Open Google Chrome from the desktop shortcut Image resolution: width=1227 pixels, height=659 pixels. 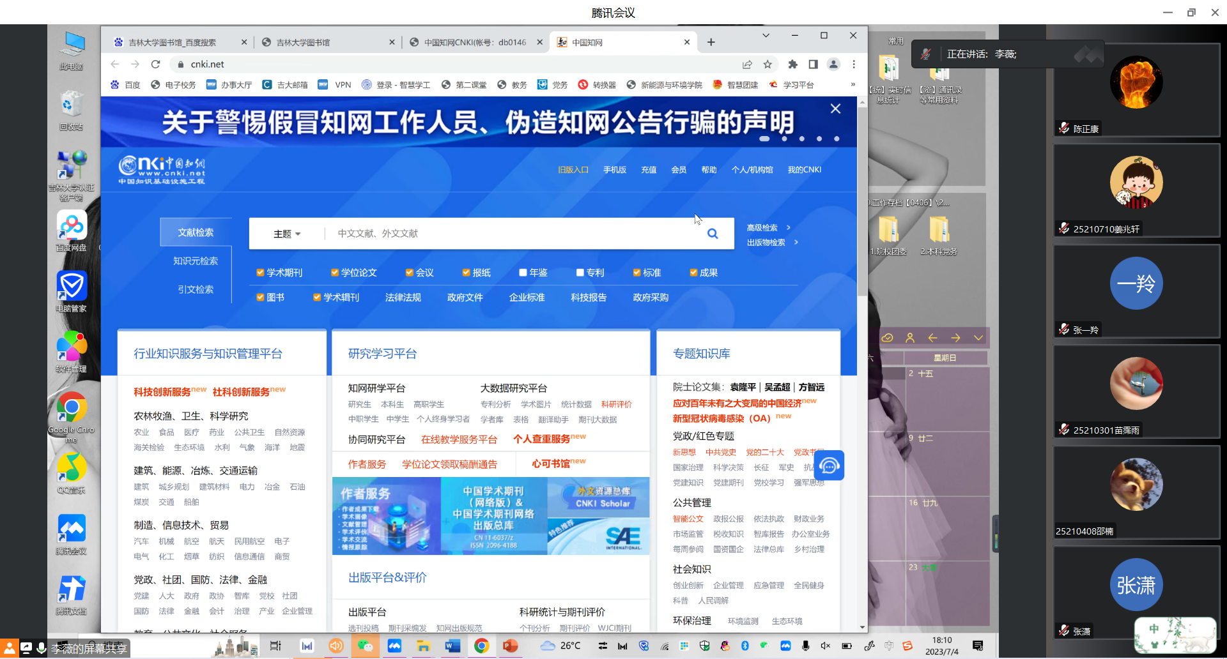pos(72,409)
